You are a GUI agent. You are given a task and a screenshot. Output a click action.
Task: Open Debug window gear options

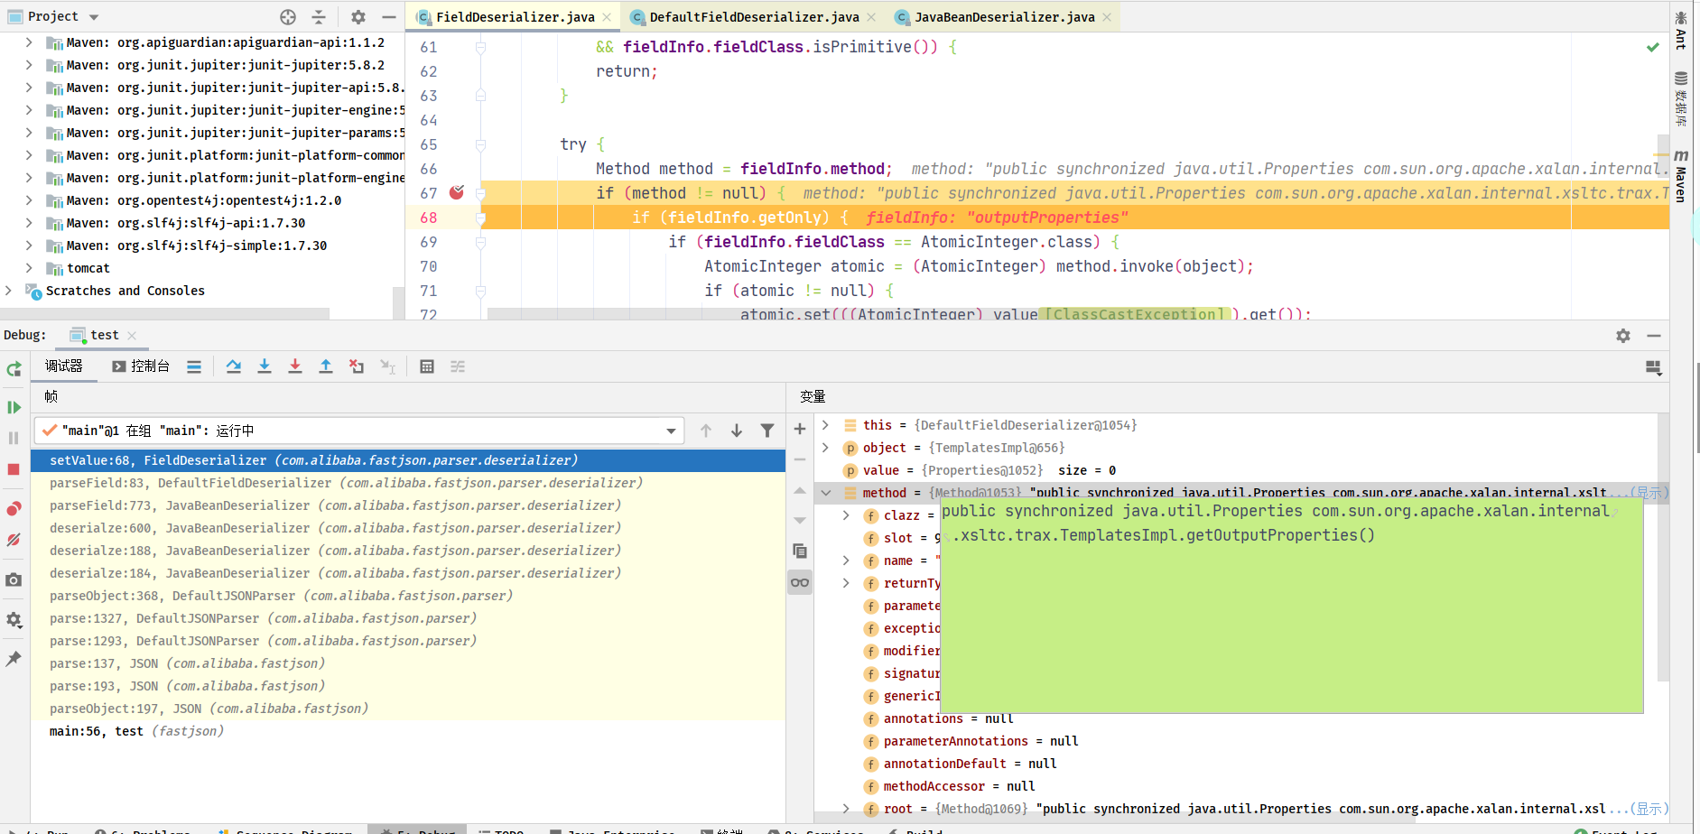(x=1623, y=336)
